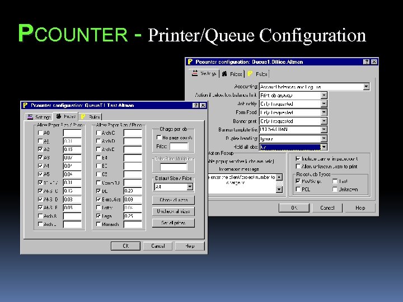Click the A2 price field showing 0.15
Screen dimensions: 403x302
coord(72,149)
